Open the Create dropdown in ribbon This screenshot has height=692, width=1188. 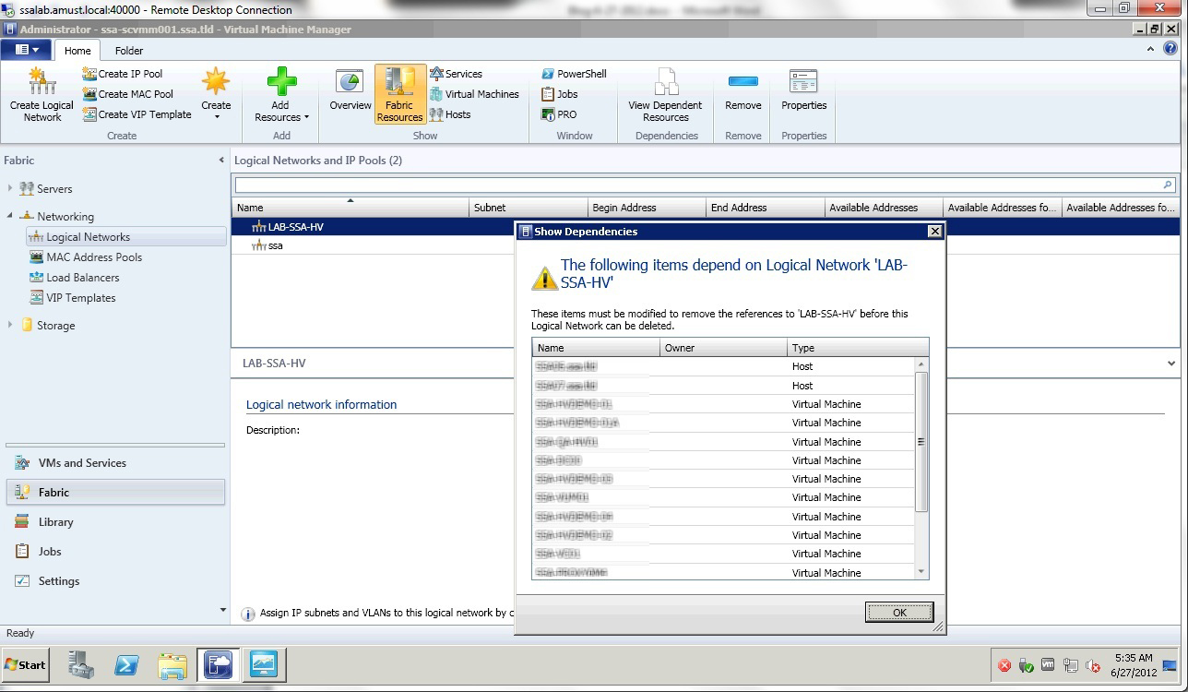point(216,95)
